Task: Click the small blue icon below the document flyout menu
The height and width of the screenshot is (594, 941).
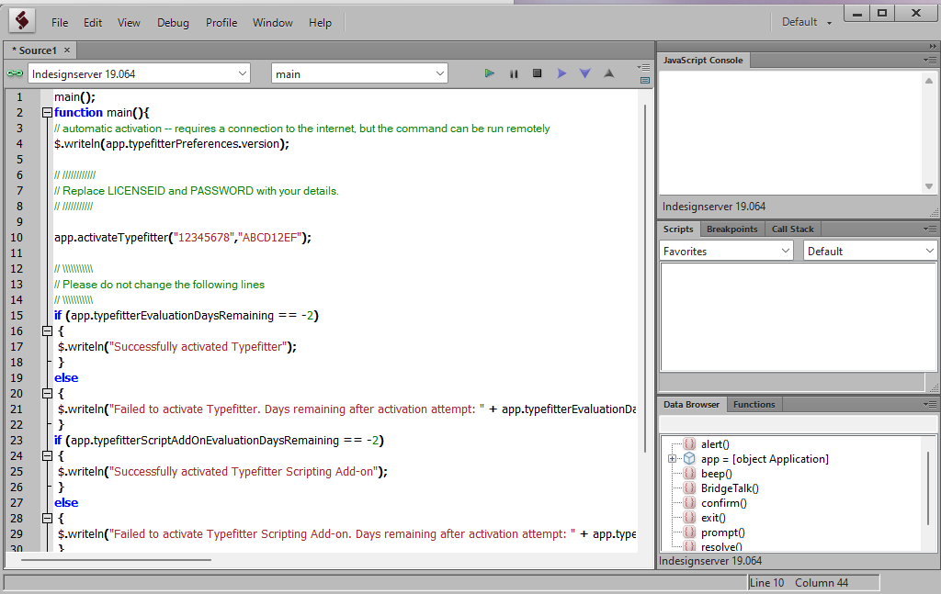Action: (645, 80)
